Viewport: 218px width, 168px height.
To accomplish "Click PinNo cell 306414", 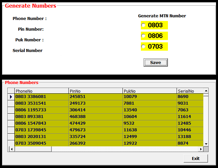I will [x=96, y=110].
